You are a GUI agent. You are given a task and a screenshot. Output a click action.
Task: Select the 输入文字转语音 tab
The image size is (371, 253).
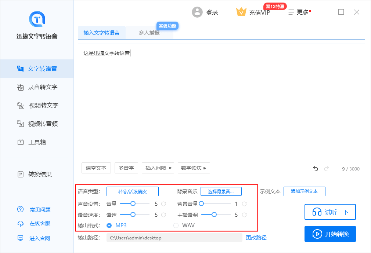tap(101, 33)
